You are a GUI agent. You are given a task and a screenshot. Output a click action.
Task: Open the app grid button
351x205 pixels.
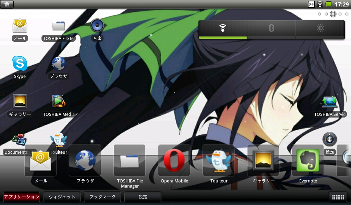(338, 197)
